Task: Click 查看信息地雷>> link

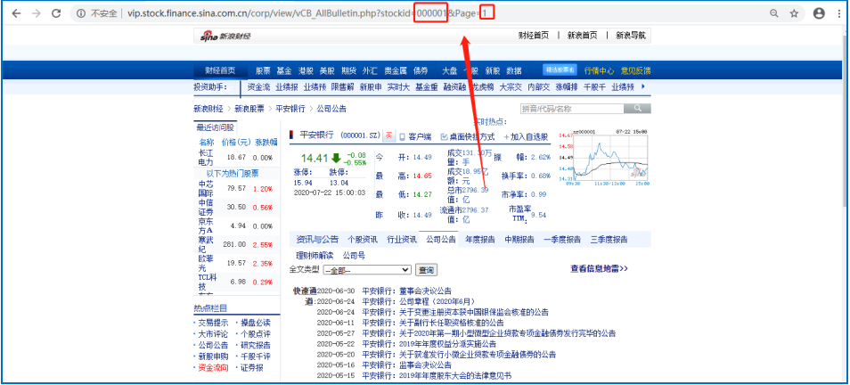Action: click(x=599, y=269)
